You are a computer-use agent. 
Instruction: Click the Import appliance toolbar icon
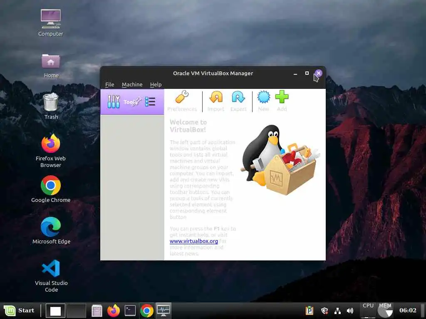[x=216, y=101]
